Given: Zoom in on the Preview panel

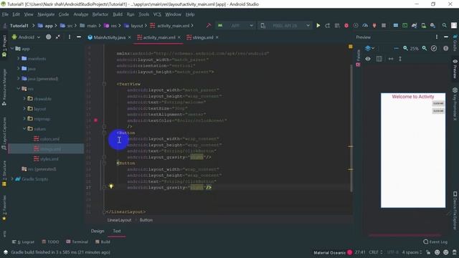Looking at the screenshot, I should [x=424, y=49].
